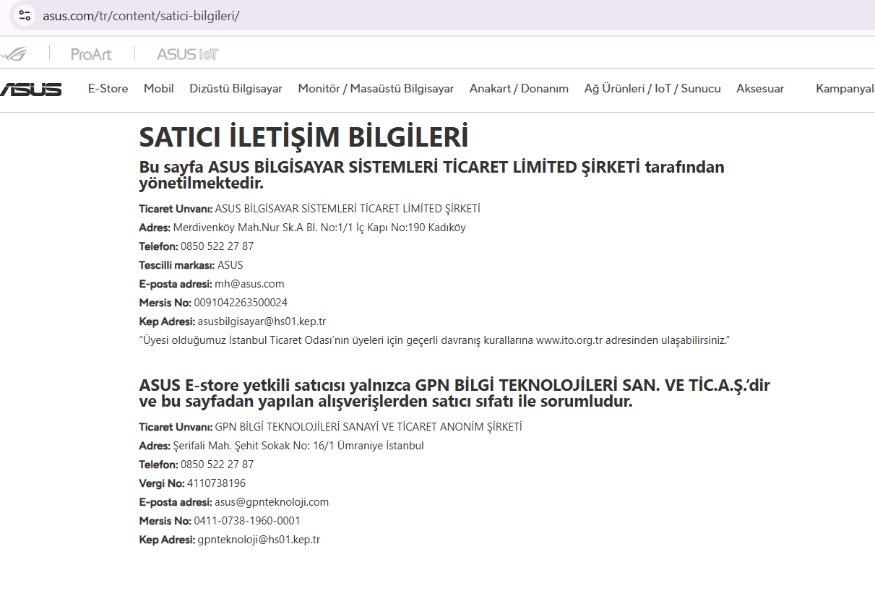Click the SATICI İLETİŞİM BİLGİLERİ heading
This screenshot has width=875, height=596.
tap(303, 137)
